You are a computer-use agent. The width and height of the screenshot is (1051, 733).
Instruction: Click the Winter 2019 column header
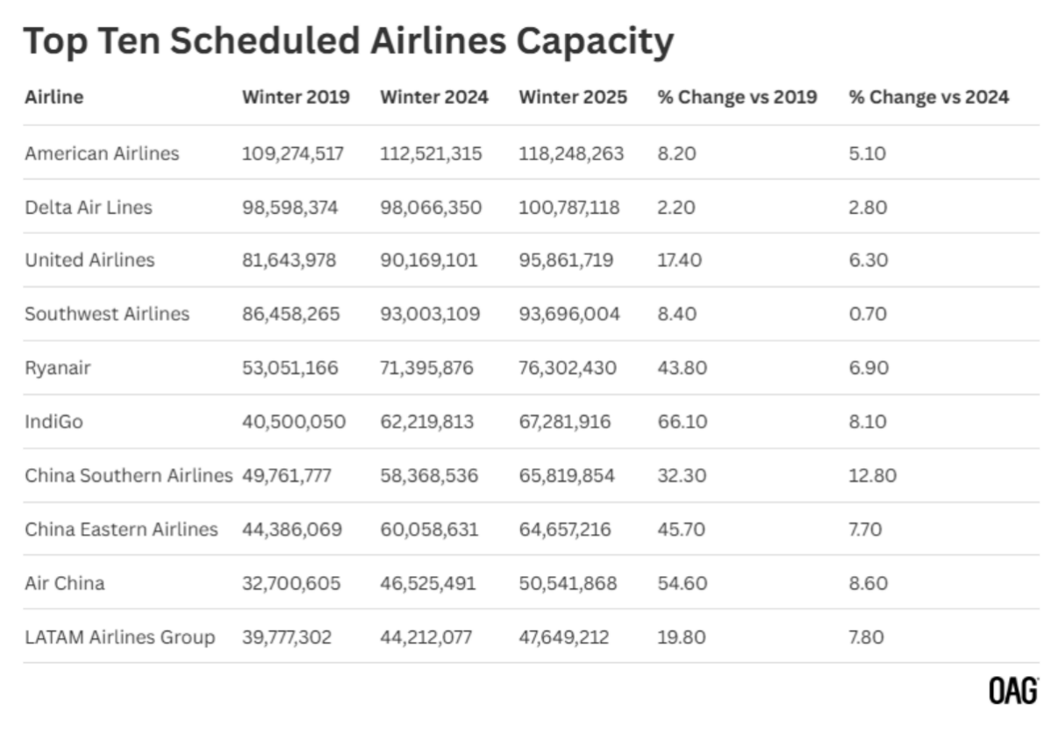(296, 97)
